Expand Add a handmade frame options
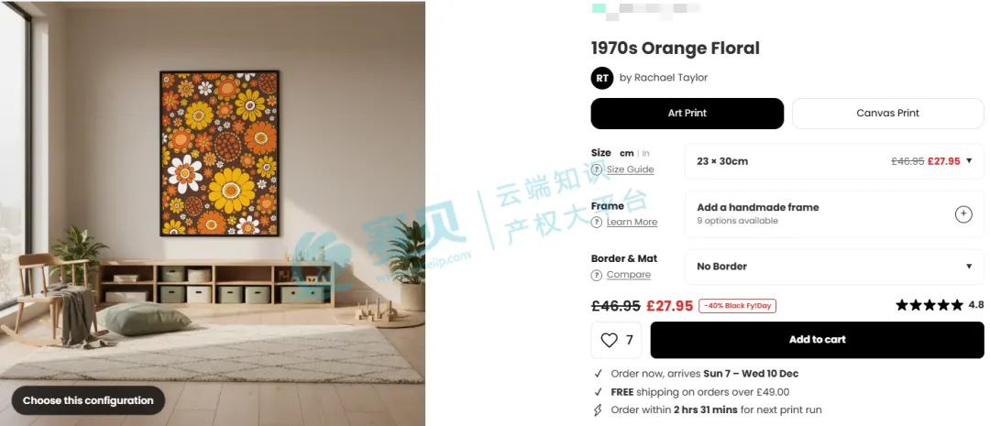Screen dimensions: 990x426 (x=834, y=214)
